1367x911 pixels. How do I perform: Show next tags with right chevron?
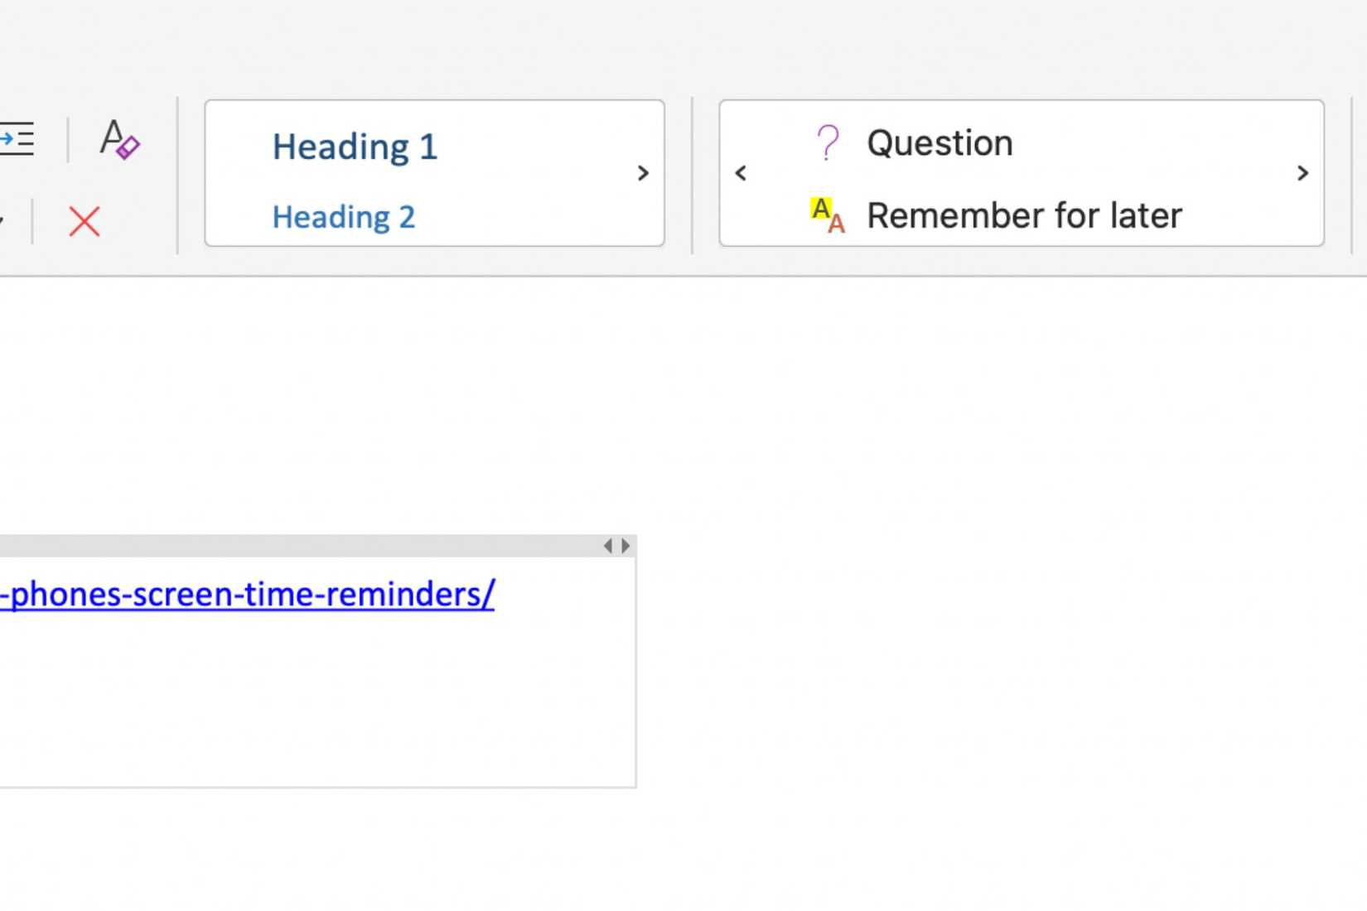point(1302,173)
